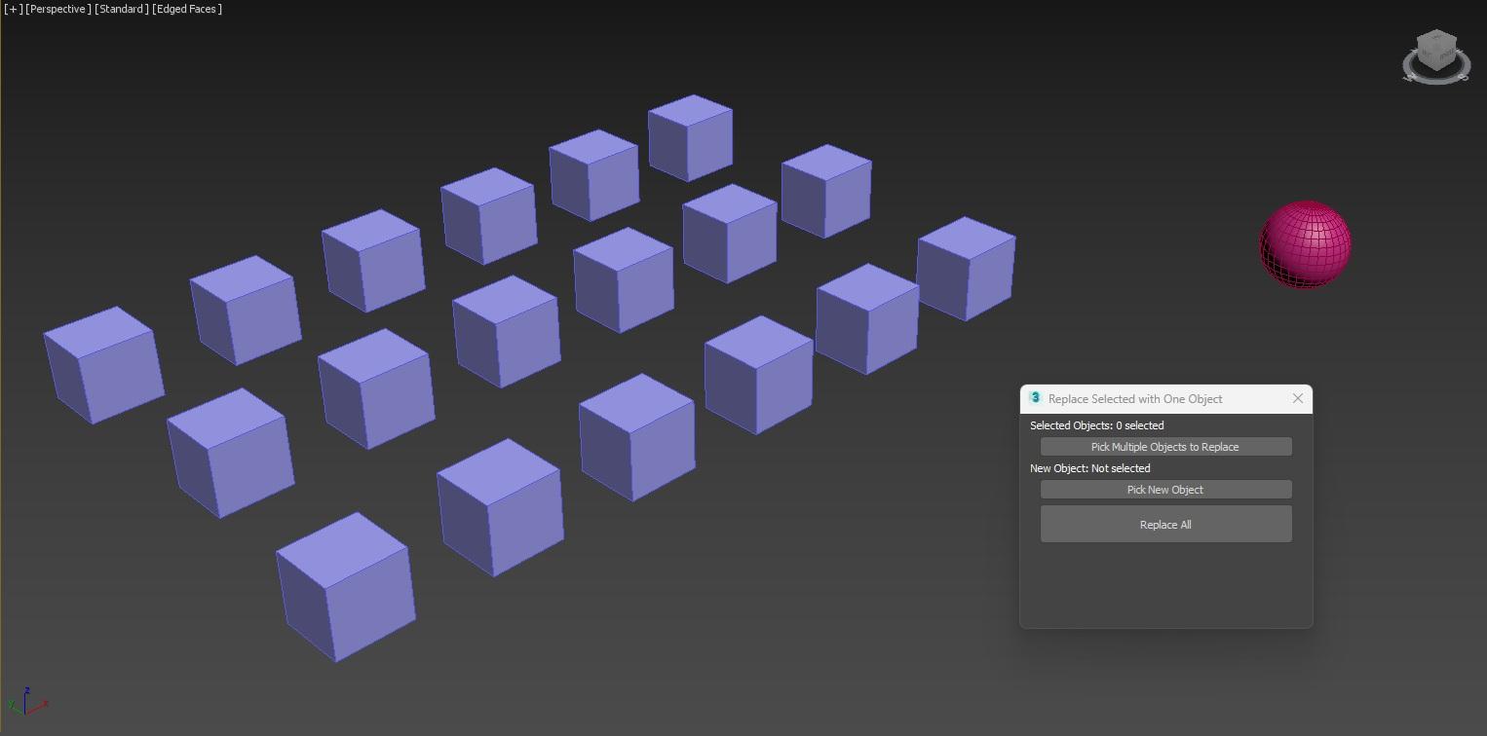
Task: Click the 3ds Max icon in dialog title
Action: point(1035,398)
